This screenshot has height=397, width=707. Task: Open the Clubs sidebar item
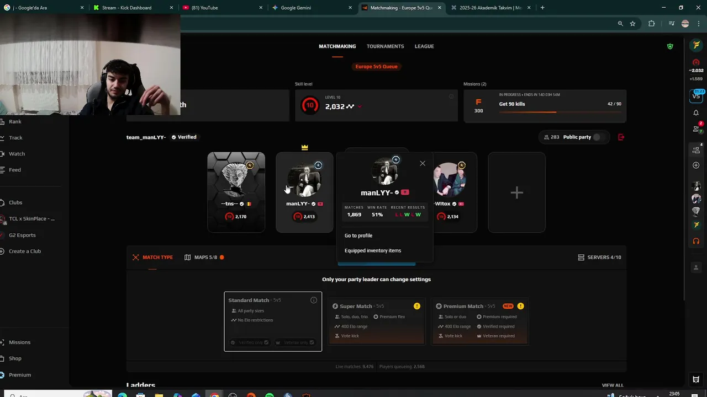pyautogui.click(x=15, y=202)
